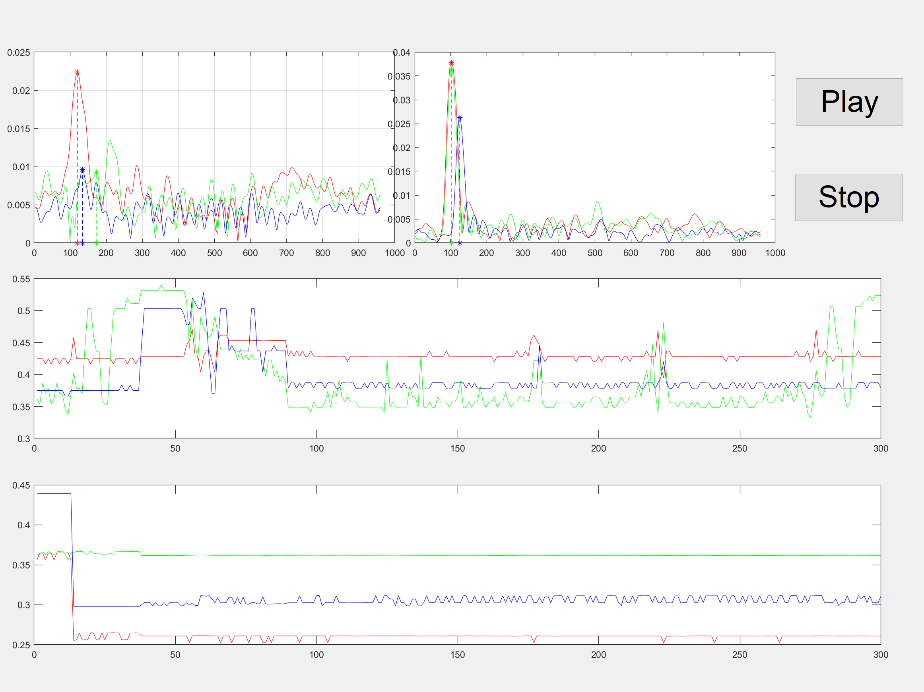
Task: Click green x-axis star in top-right plot
Action: coord(451,243)
